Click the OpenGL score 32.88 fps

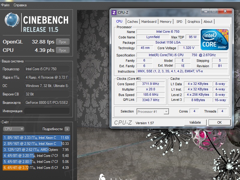pos(43,42)
